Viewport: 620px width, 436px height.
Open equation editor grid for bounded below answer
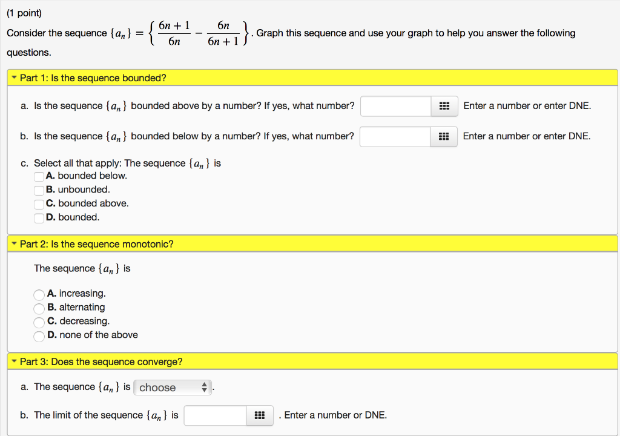[444, 136]
